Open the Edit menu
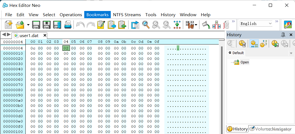 coord(20,15)
